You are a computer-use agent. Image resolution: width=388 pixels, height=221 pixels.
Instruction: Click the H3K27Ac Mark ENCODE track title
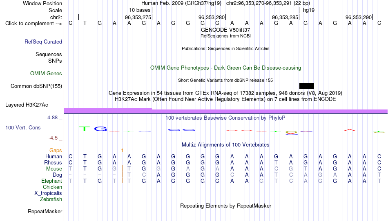(x=225, y=99)
